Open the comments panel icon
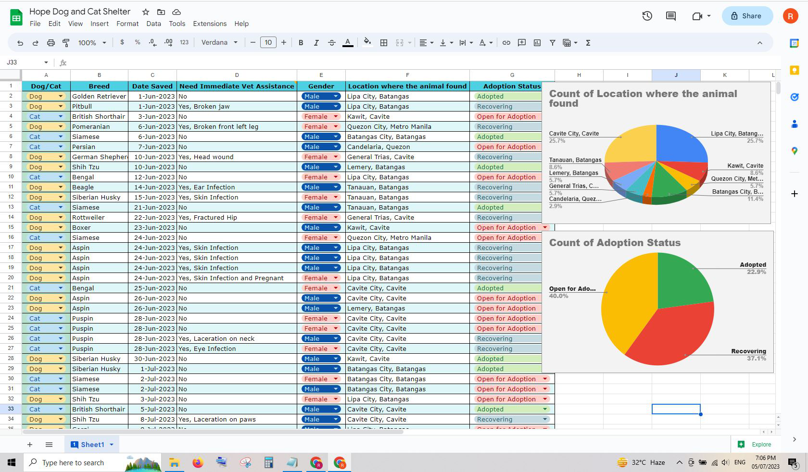Image resolution: width=808 pixels, height=472 pixels. 671,16
